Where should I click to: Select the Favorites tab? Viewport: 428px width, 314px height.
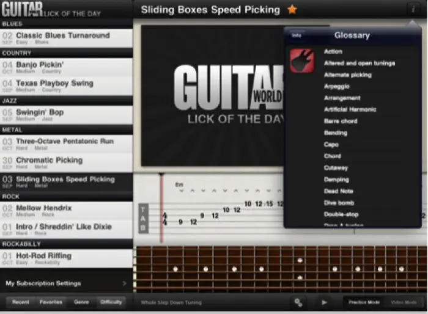[51, 302]
